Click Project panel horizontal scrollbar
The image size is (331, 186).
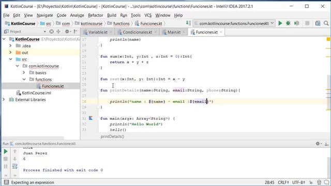point(33,138)
